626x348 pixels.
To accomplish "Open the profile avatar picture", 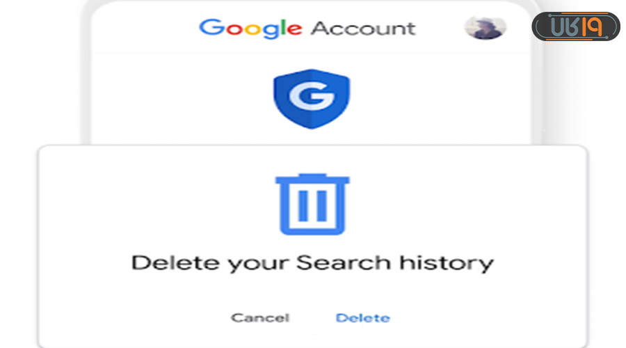I will click(x=485, y=28).
